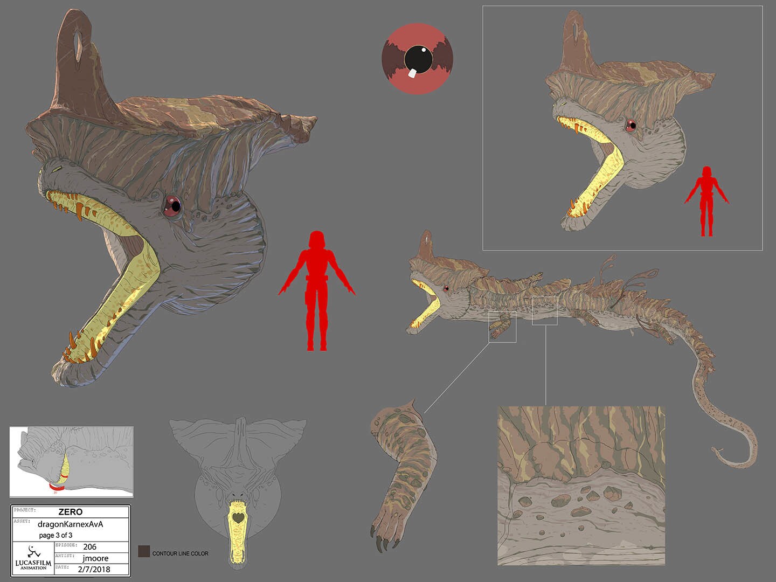Click the small red silhouette in the framed panel

pyautogui.click(x=706, y=201)
